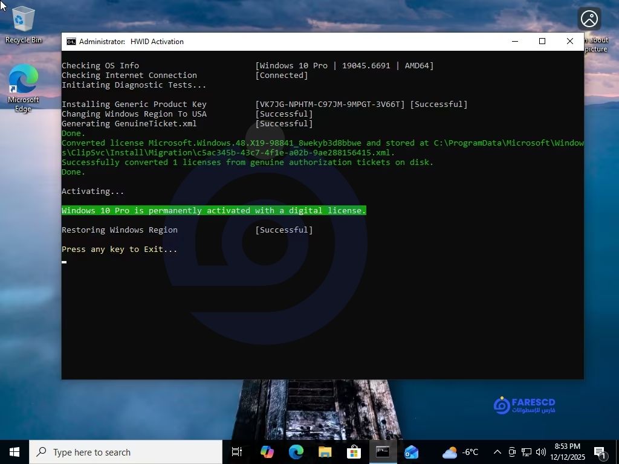Open the notification center
This screenshot has height=464, width=619.
(600, 452)
